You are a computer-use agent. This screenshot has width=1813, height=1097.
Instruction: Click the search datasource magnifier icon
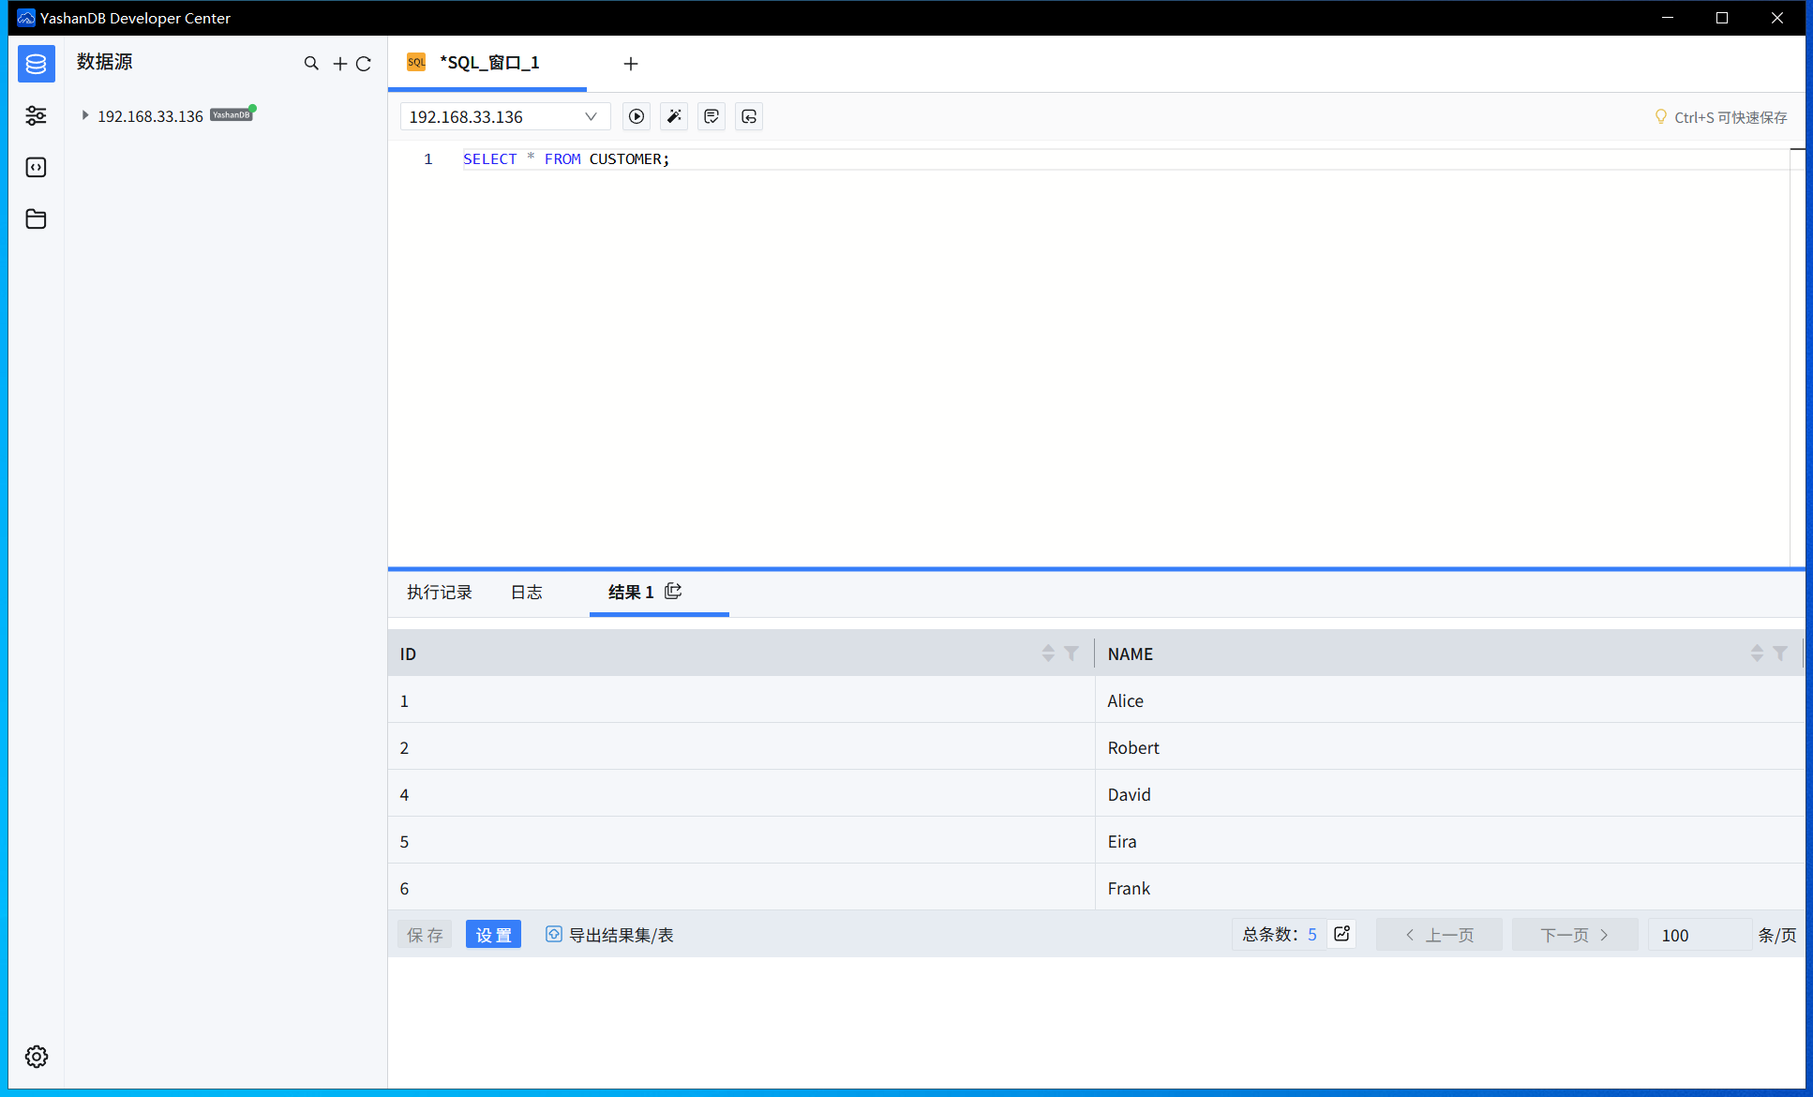311,64
